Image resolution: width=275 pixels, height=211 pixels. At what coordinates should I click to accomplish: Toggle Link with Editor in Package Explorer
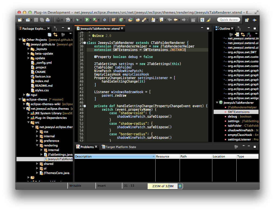55,35
